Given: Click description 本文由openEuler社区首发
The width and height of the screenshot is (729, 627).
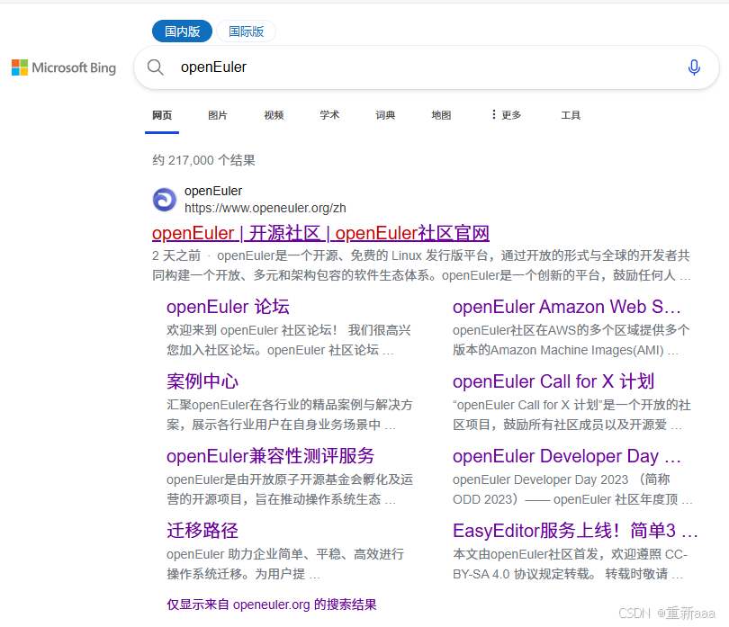Looking at the screenshot, I should (570, 564).
